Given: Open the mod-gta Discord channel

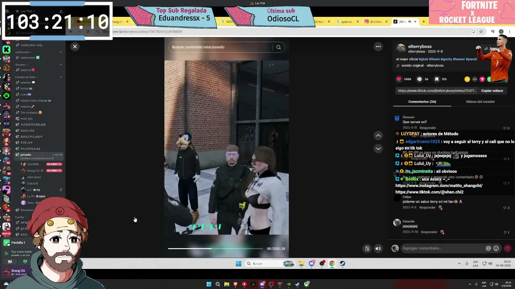Looking at the screenshot, I should [x=27, y=119].
